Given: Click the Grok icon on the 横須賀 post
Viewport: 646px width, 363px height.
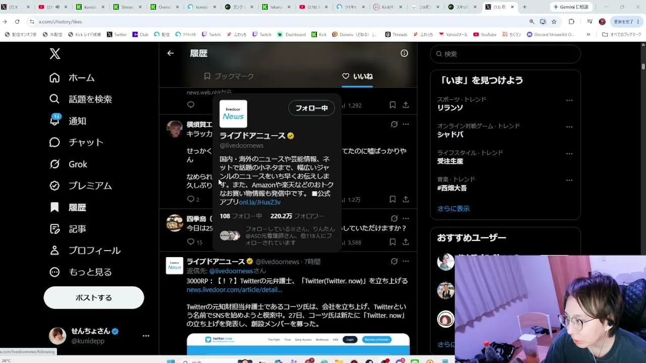Looking at the screenshot, I should (394, 125).
